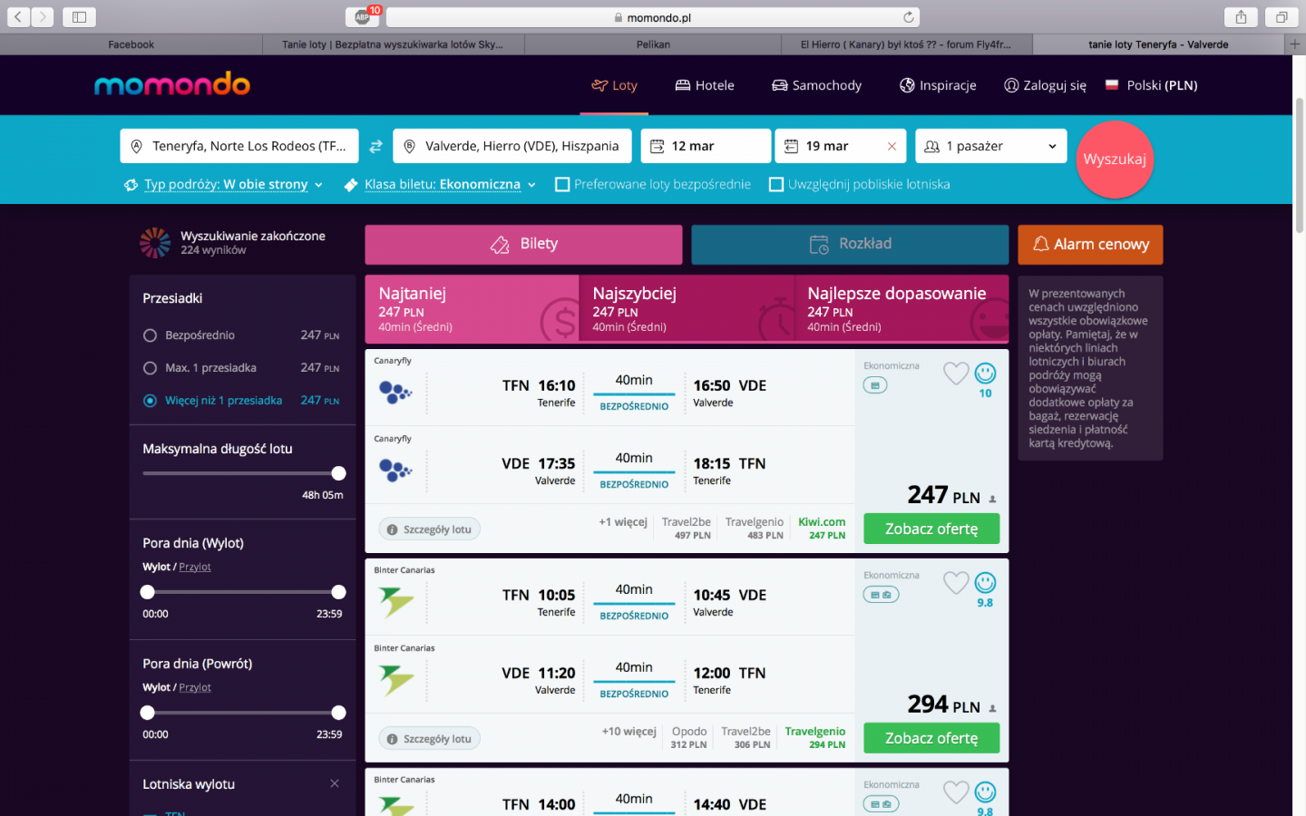Click Przylot link under Pora dnia (Wylot)

pyautogui.click(x=195, y=567)
